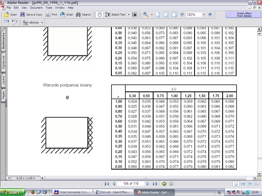Go to last page
Viewport: 262px width, 196px height.
click(155, 184)
